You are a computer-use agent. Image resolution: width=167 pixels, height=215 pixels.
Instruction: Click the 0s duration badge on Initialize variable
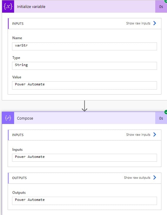pos(161,6)
